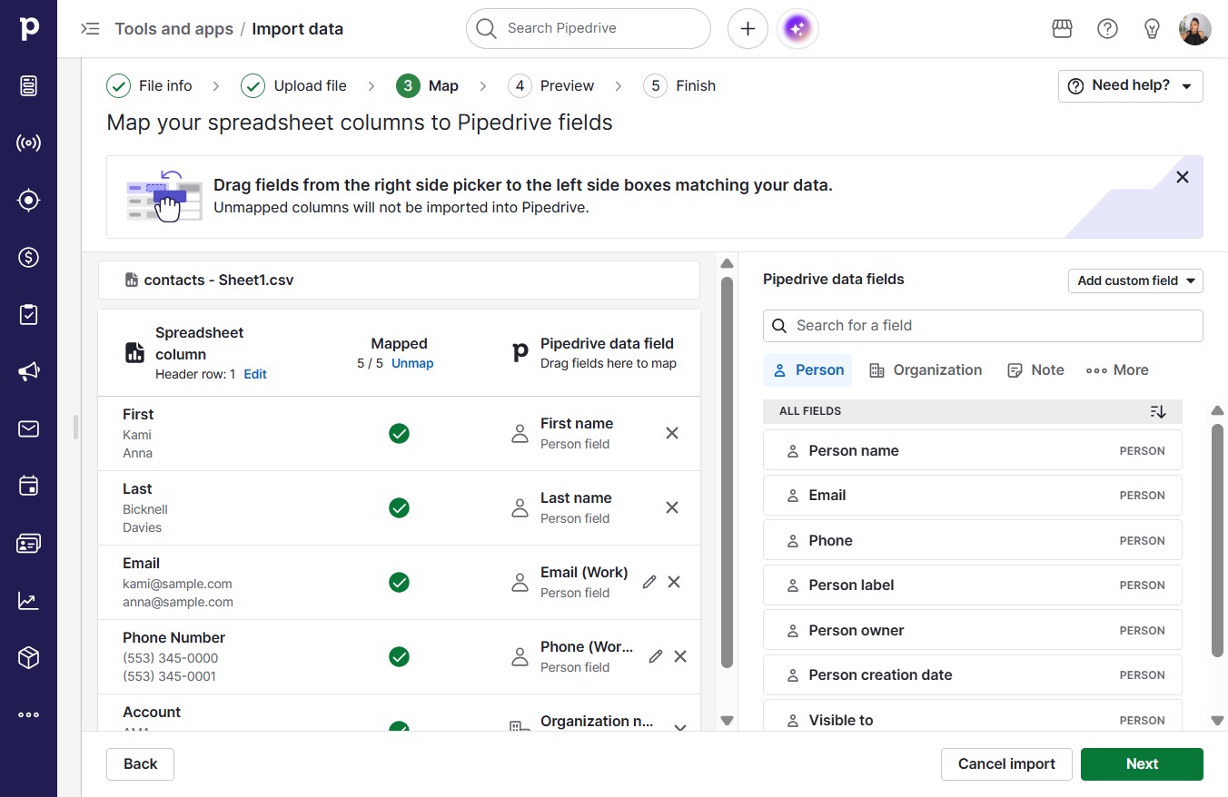1228x797 pixels.
Task: Switch to the Organization fields tab
Action: (926, 370)
